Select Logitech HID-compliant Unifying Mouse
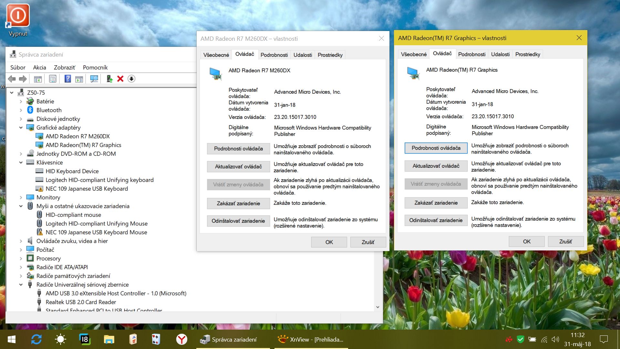The height and width of the screenshot is (349, 620). pos(97,224)
